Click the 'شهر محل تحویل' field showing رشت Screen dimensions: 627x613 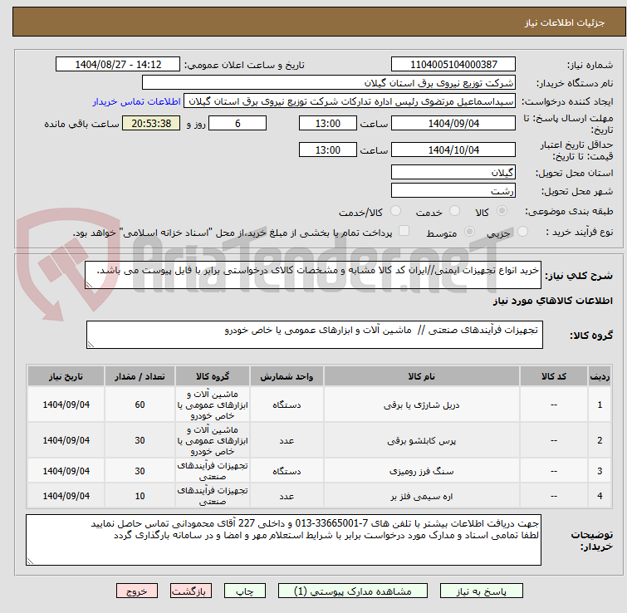(x=453, y=190)
